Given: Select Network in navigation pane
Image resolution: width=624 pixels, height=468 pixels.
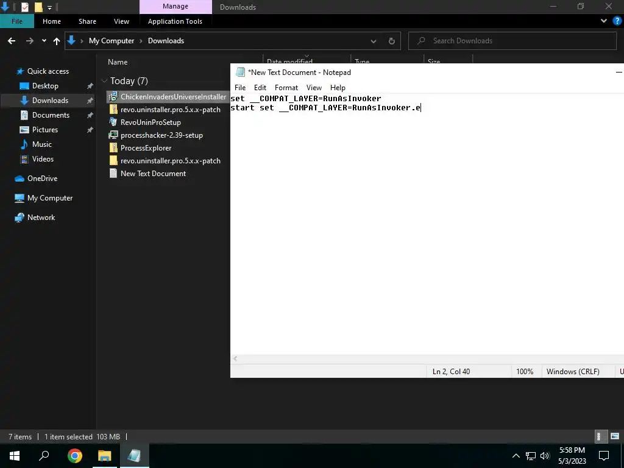Looking at the screenshot, I should pos(41,218).
